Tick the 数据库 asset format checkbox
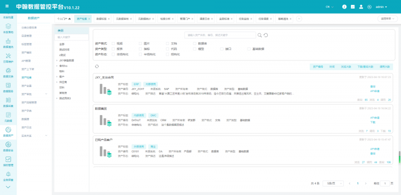The height and width of the screenshot is (195, 401). (194, 43)
